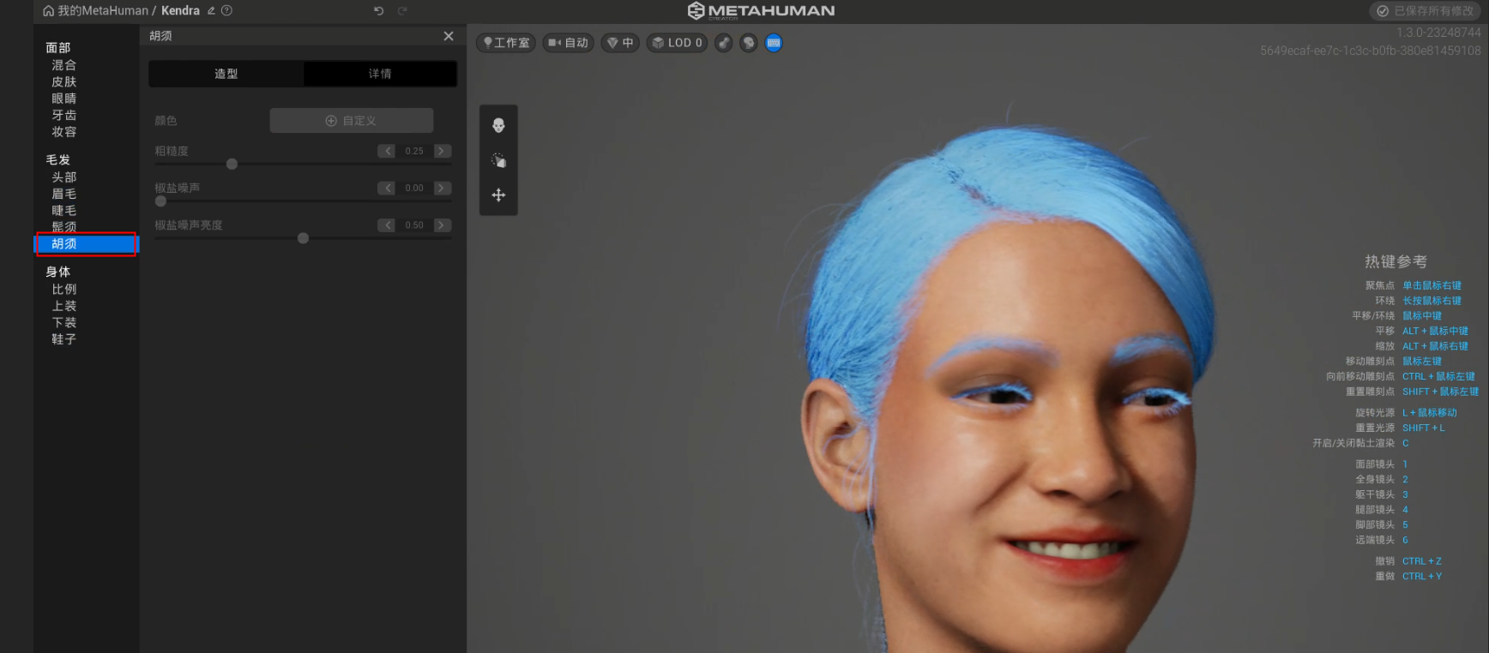Select the highlighted 胡须 item
The height and width of the screenshot is (653, 1489).
click(x=86, y=244)
